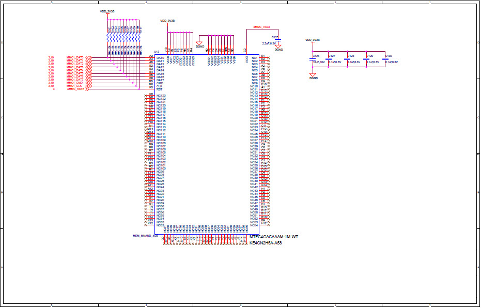Expand the eMMC_RSTn off-page connector

[x=87, y=88]
